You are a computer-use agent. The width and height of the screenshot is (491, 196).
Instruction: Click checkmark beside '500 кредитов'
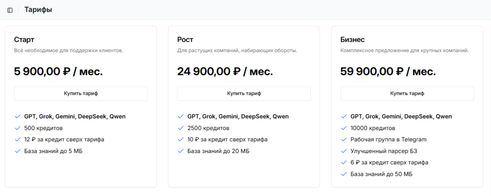coord(18,128)
